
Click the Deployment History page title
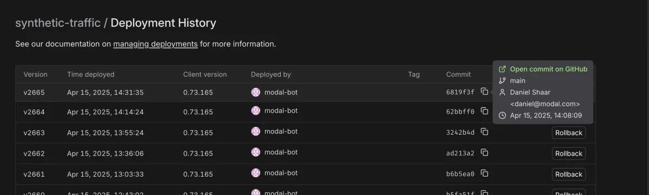[163, 23]
